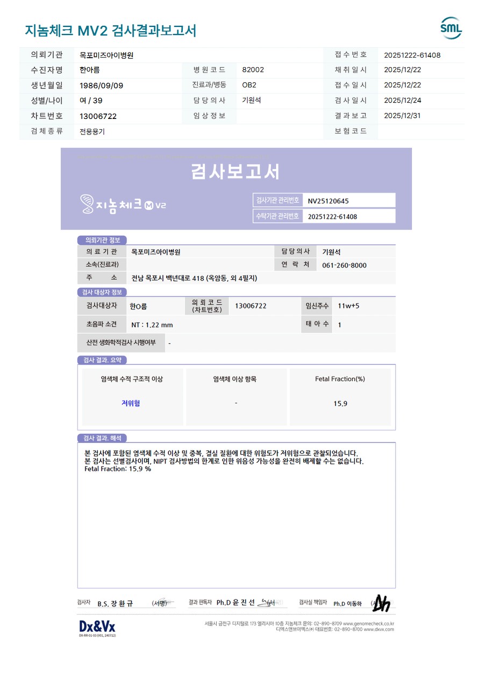Click the 채취일시 date 2025/12/22
Image resolution: width=484 pixels, height=684 pixels.
tap(402, 70)
